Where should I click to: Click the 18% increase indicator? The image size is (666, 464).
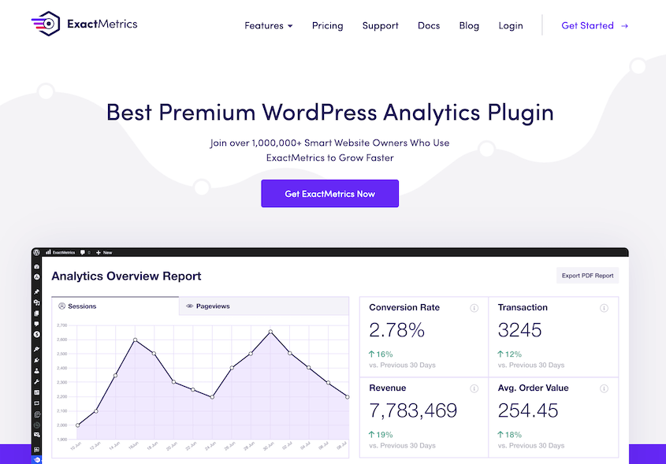coord(509,435)
